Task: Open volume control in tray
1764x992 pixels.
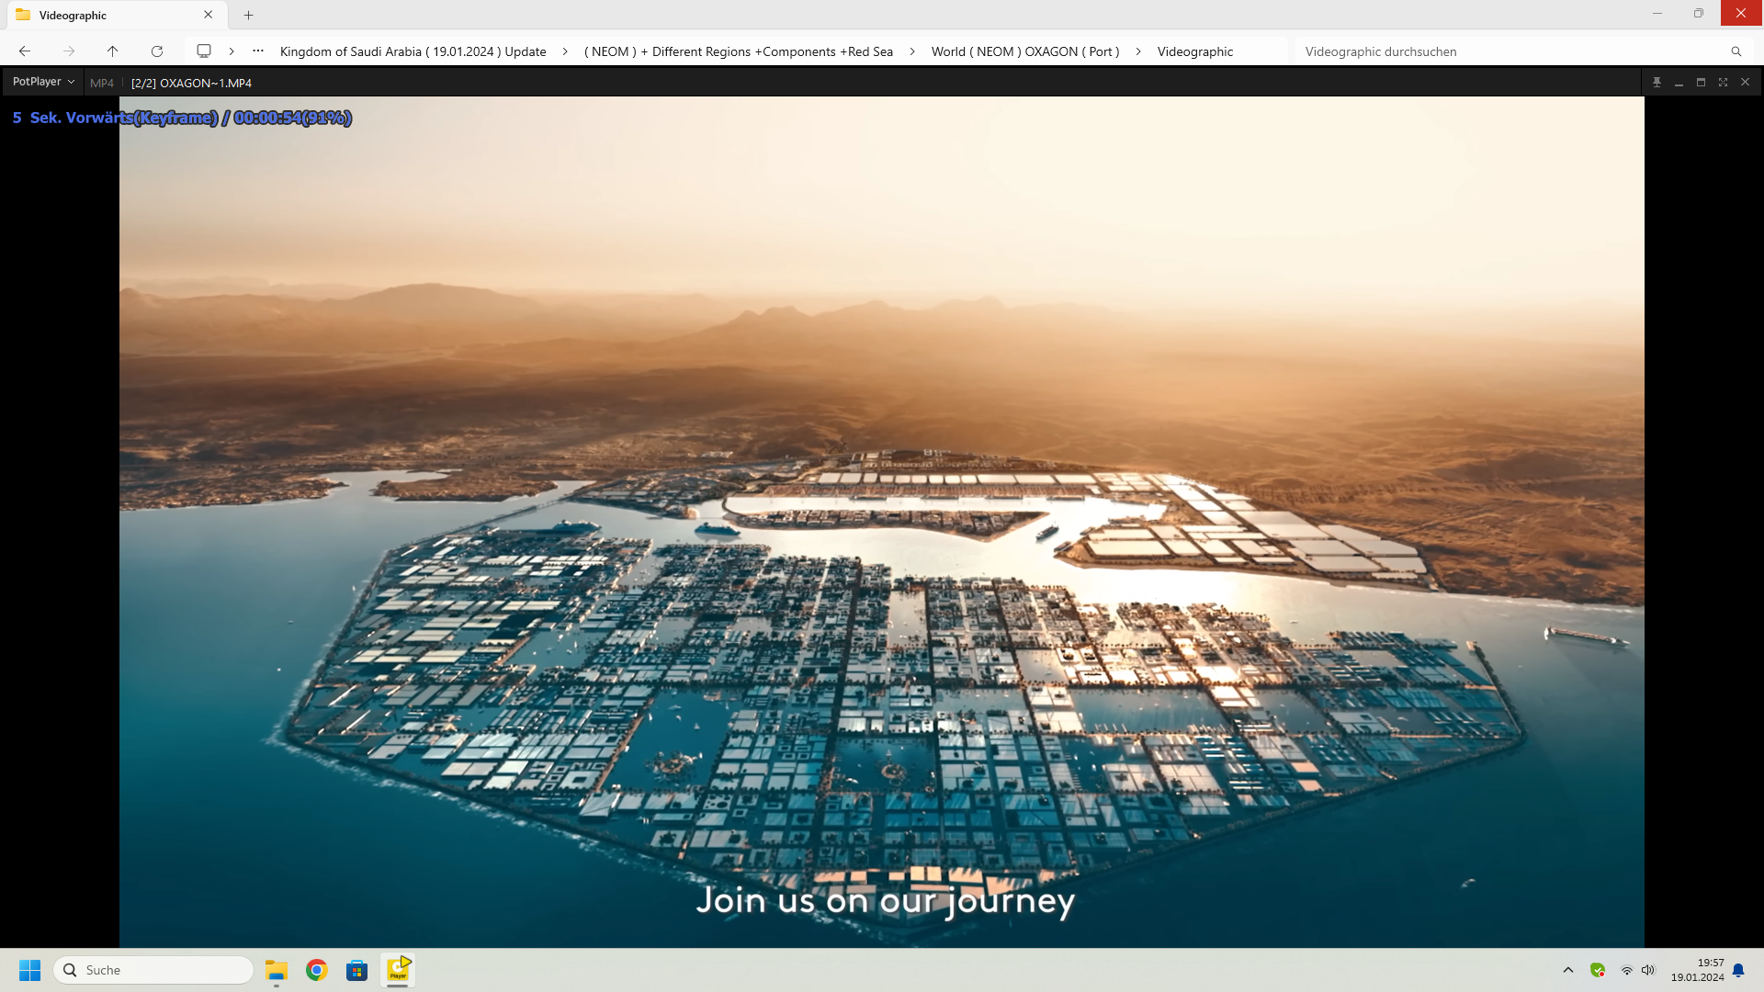Action: 1648,970
